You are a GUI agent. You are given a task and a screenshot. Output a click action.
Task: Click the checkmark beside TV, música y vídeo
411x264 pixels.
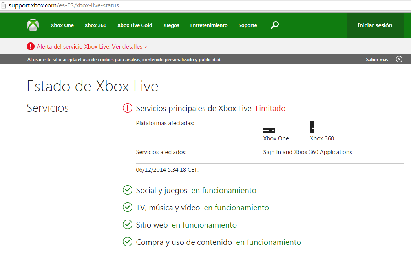tap(127, 207)
